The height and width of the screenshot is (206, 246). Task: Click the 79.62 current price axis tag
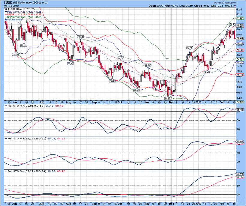pos(240,39)
